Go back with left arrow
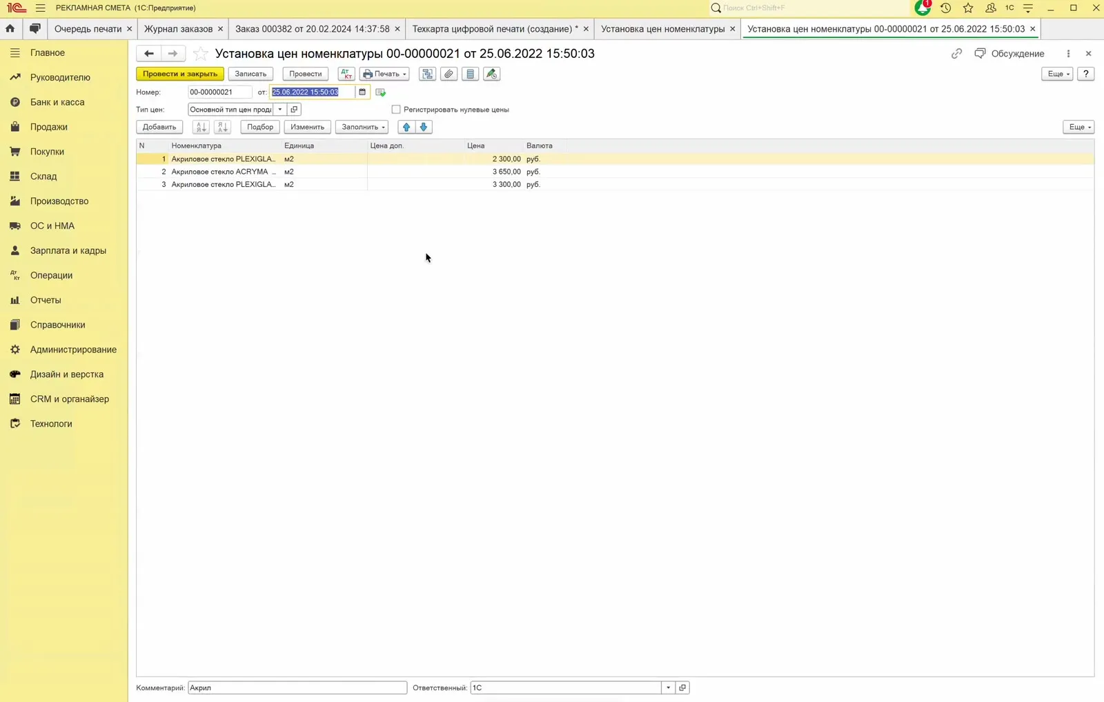The width and height of the screenshot is (1104, 702). 149,54
